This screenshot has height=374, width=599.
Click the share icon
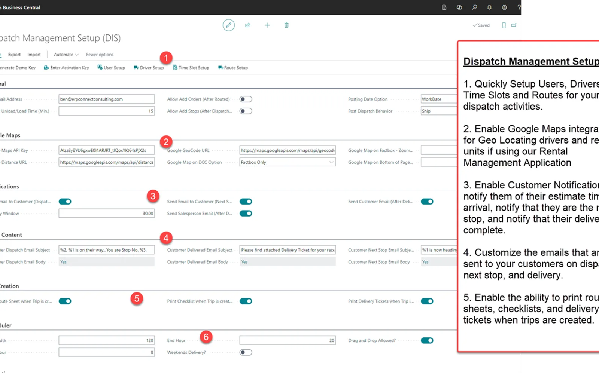(247, 25)
